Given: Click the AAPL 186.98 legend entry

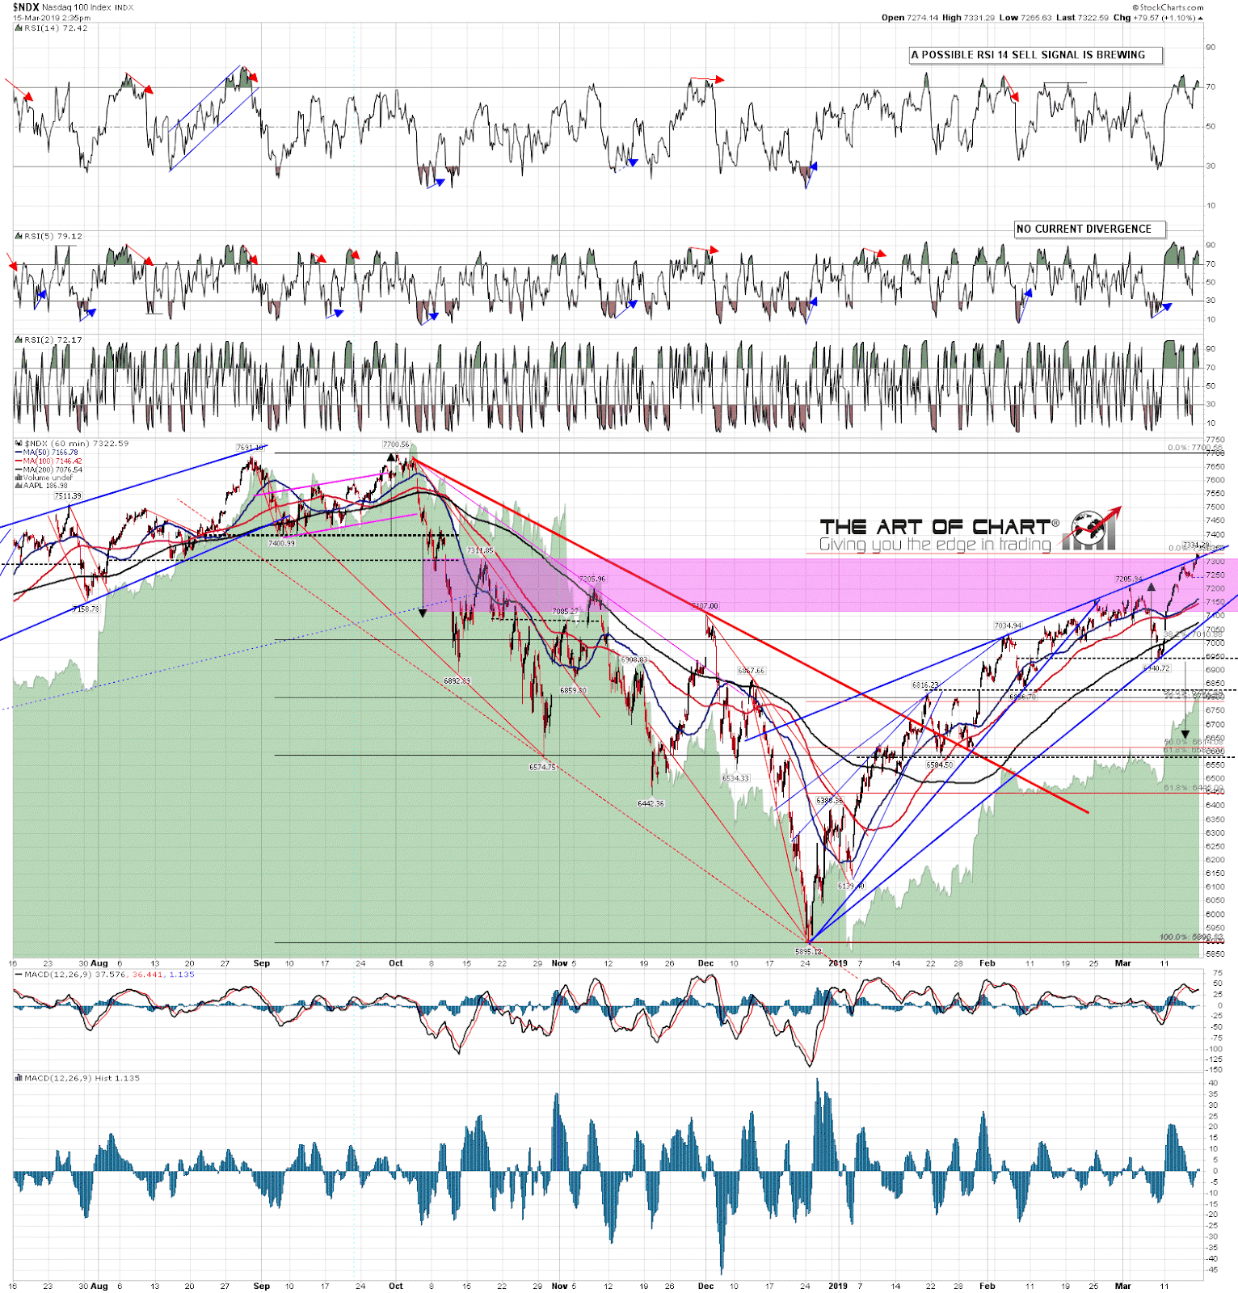Looking at the screenshot, I should (45, 486).
